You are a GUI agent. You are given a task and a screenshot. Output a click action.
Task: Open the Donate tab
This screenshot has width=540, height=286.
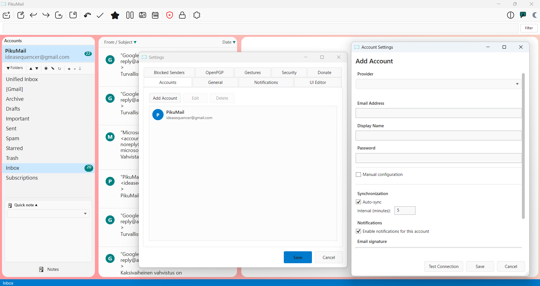pyautogui.click(x=324, y=72)
